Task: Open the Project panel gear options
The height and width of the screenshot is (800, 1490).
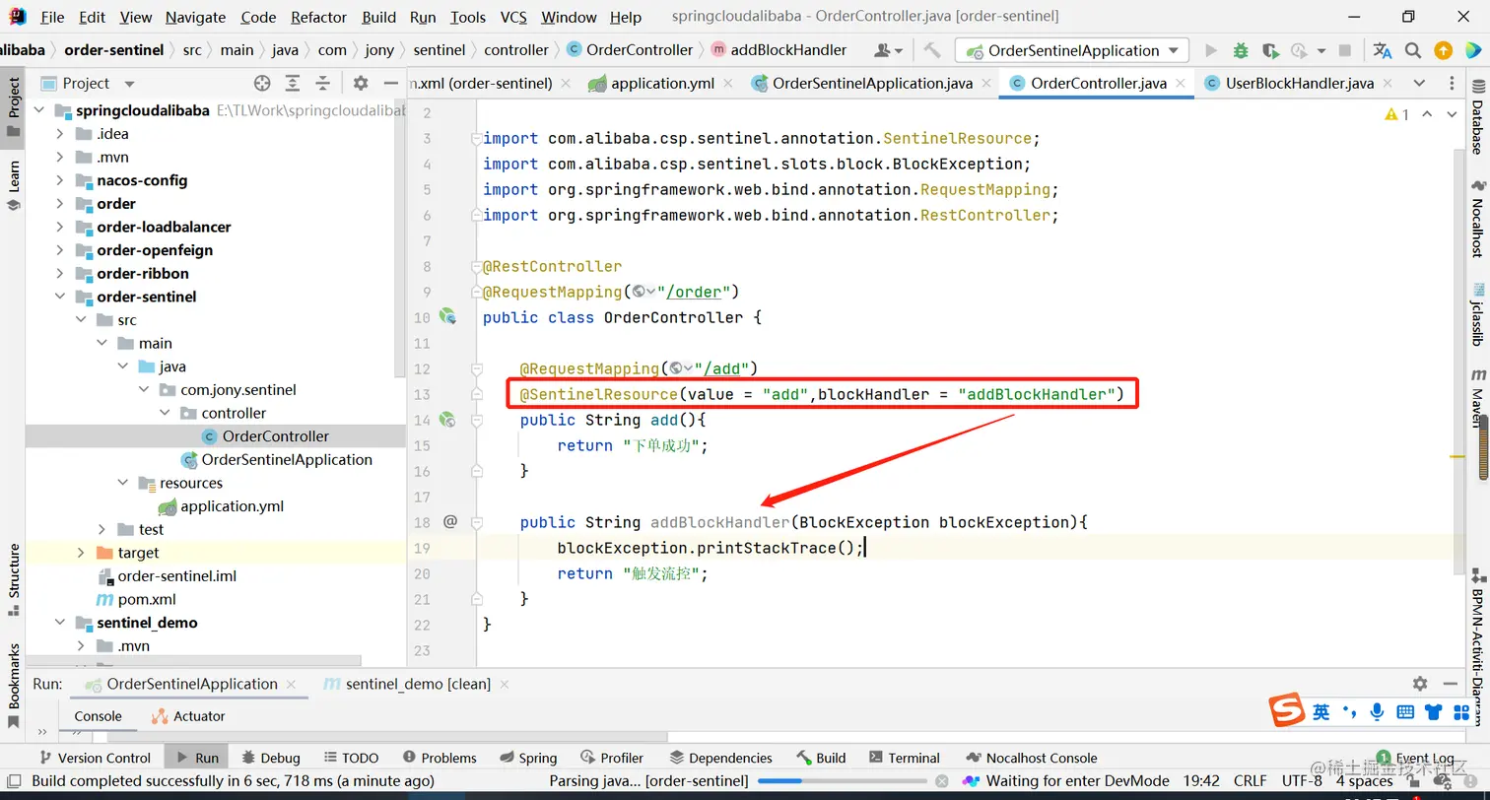Action: 361,84
